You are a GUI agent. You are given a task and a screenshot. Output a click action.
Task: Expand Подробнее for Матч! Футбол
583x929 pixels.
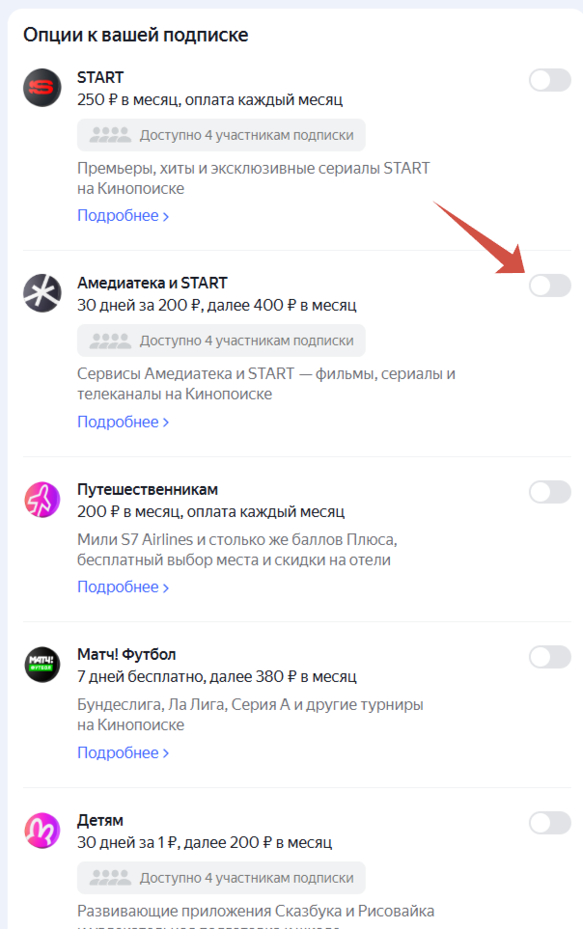tap(124, 752)
